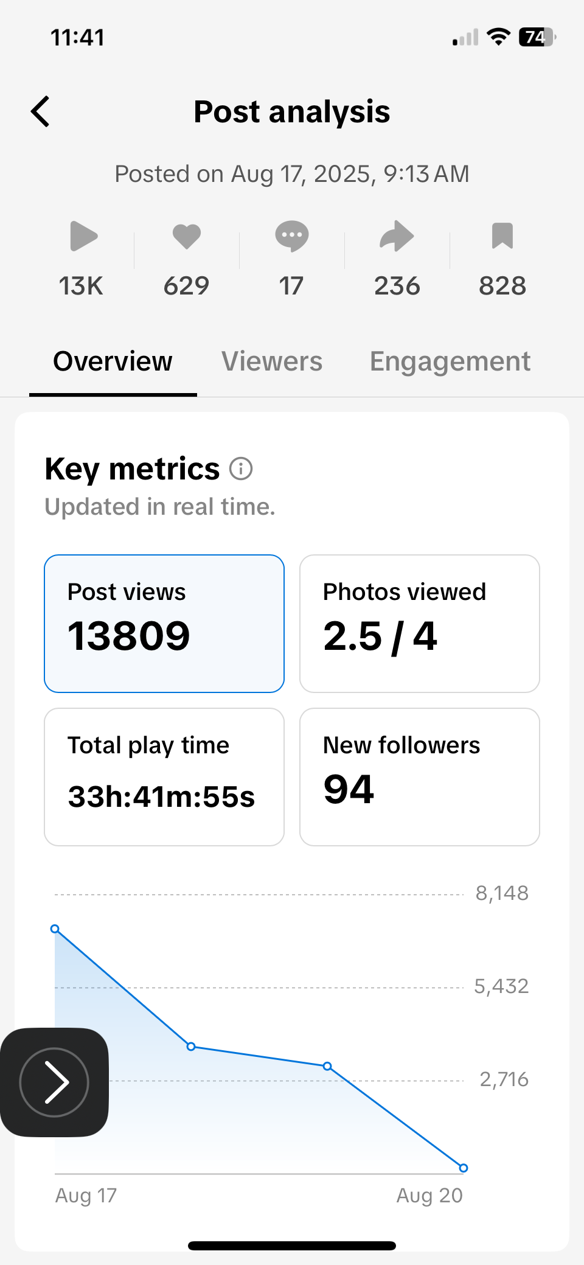Tap the Wi-Fi status icon
This screenshot has height=1265, width=584.
(x=499, y=37)
